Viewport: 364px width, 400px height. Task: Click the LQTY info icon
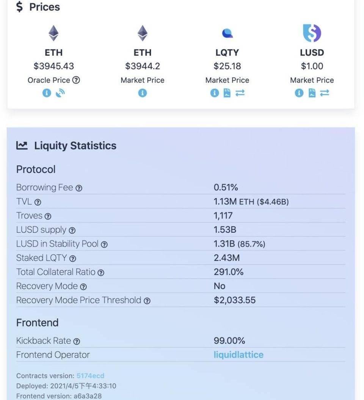tap(215, 93)
